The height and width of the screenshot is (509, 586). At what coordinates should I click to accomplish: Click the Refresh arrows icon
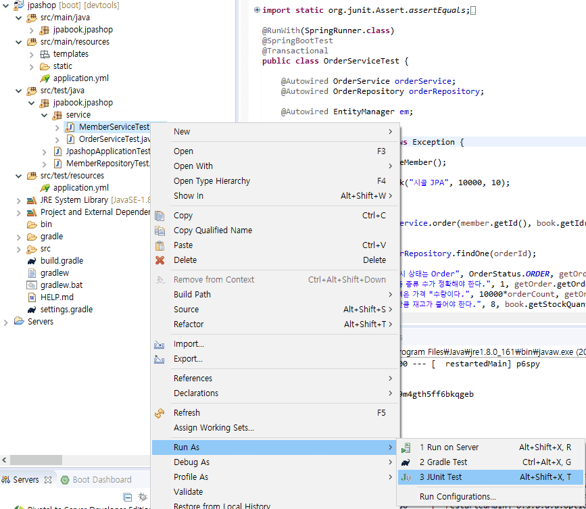pyautogui.click(x=160, y=413)
